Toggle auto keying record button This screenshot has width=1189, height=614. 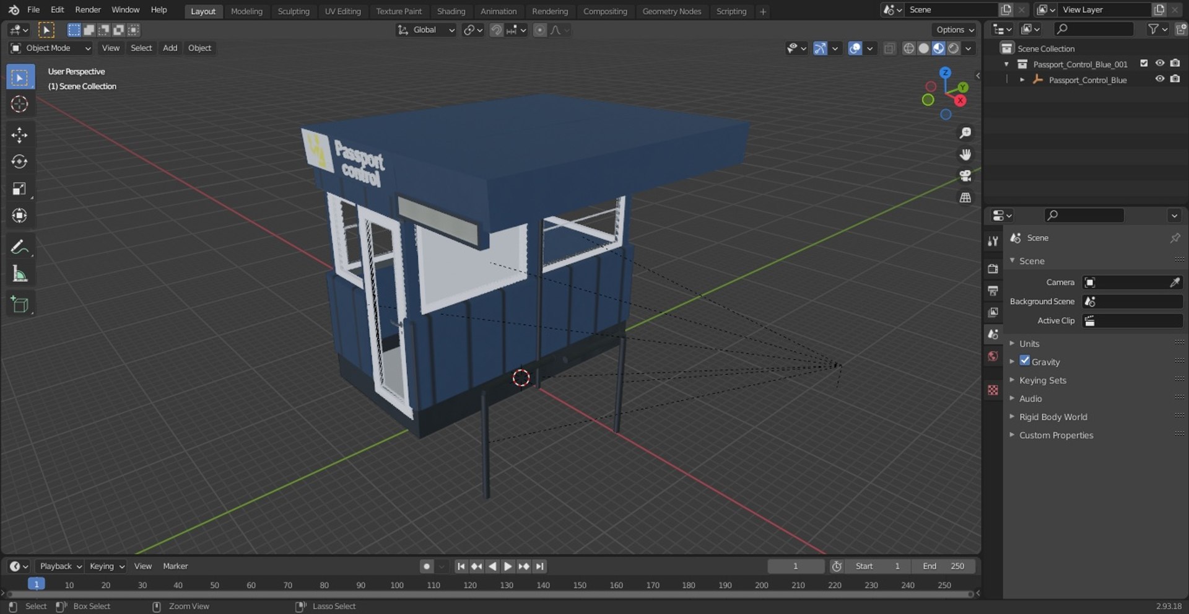tap(427, 566)
